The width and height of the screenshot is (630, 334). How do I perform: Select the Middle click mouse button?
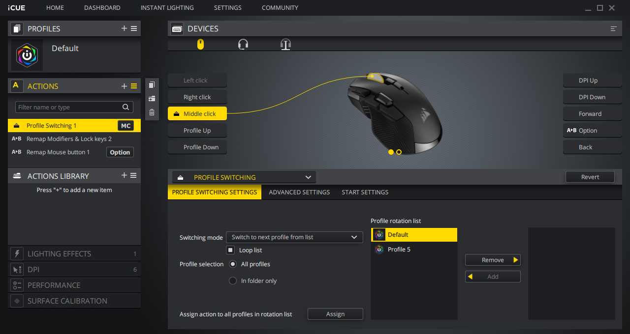197,113
